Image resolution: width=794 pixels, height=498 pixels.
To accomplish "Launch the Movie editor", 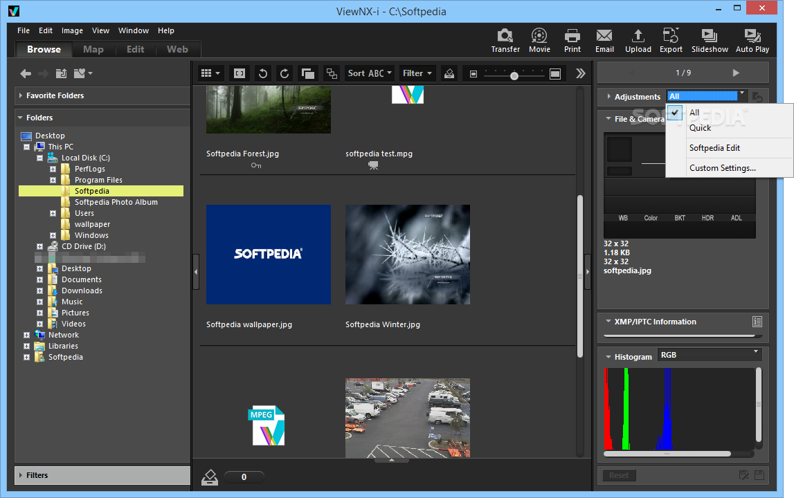I will 539,41.
